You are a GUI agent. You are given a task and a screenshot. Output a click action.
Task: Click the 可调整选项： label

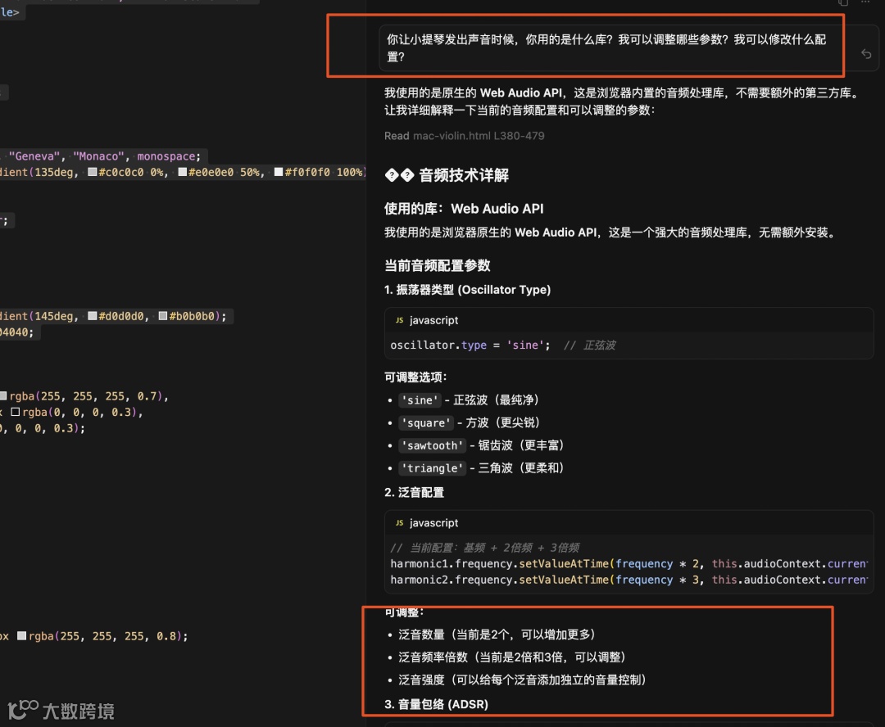(415, 377)
